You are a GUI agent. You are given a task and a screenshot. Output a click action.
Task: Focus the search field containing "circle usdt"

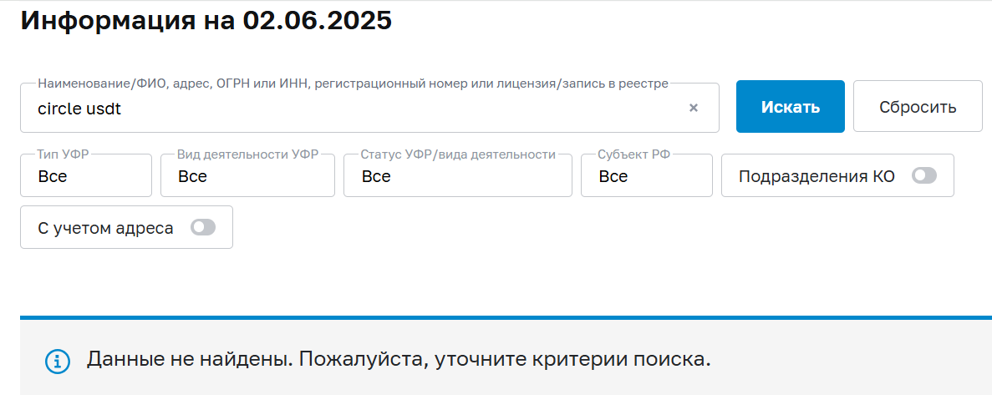351,109
